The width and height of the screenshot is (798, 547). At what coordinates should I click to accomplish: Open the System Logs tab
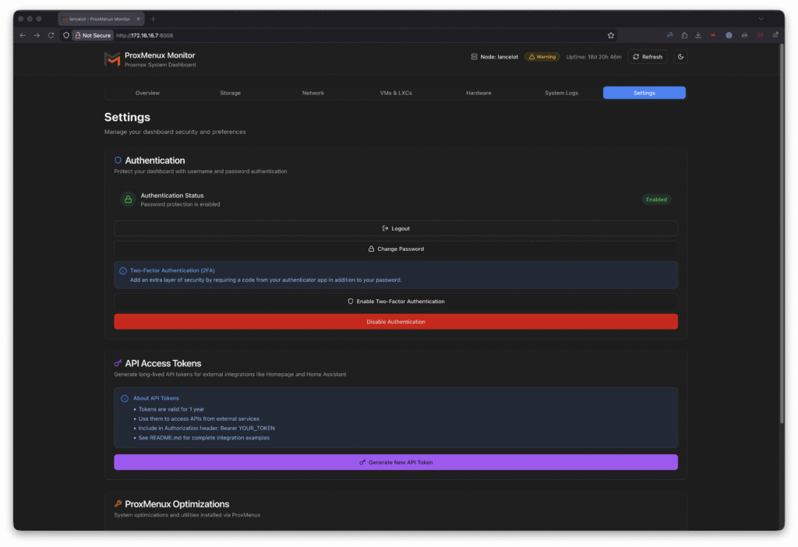point(561,93)
